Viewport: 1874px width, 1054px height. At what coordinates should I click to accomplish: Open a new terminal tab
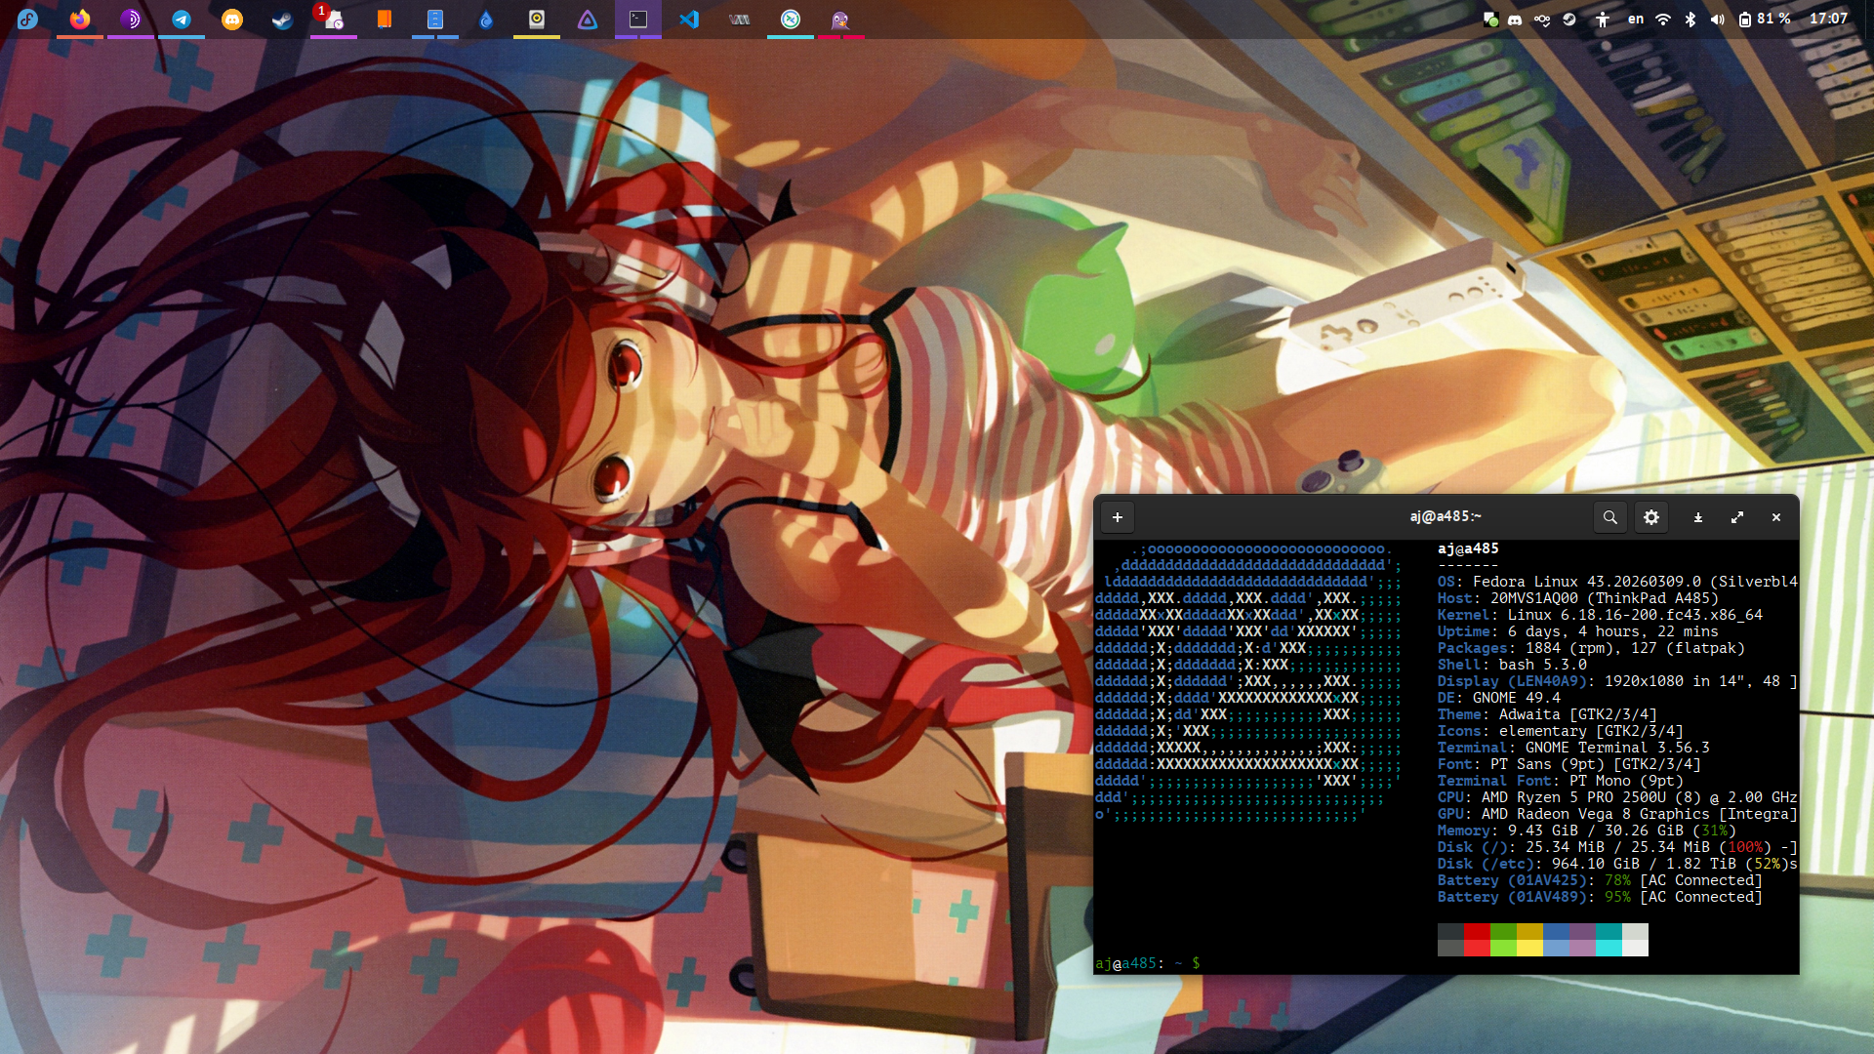[1118, 517]
